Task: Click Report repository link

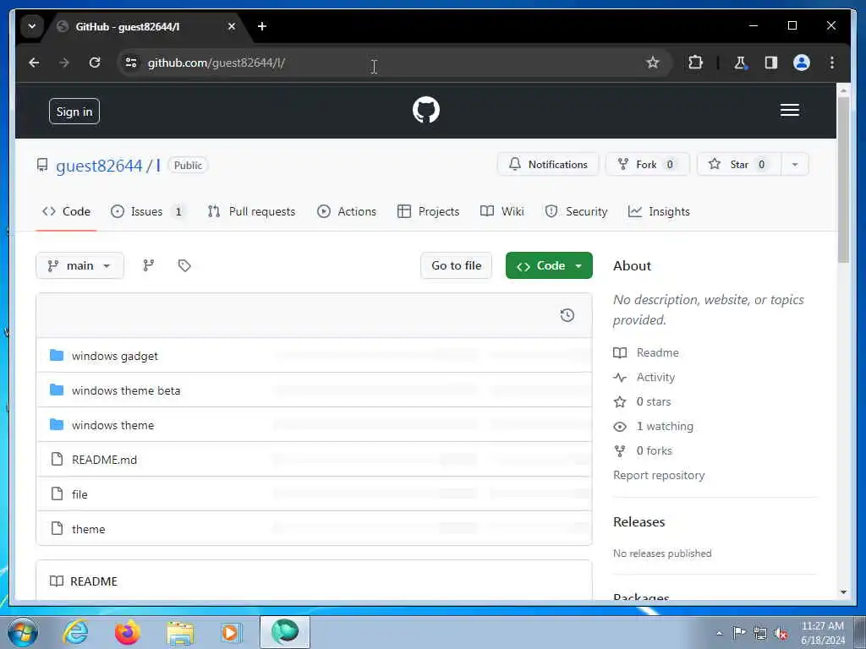Action: pyautogui.click(x=659, y=475)
